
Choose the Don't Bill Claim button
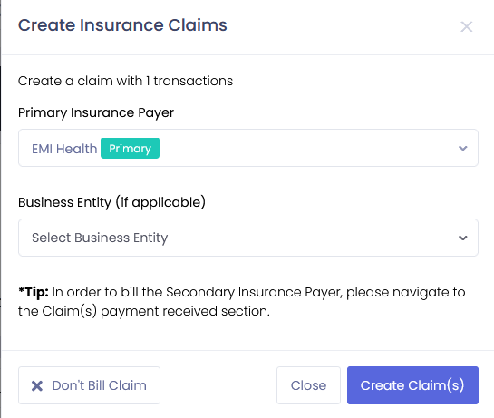coord(89,385)
